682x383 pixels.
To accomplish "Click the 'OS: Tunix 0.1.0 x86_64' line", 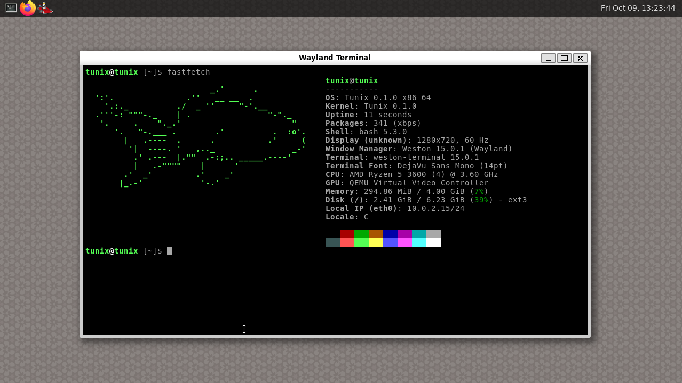I will tap(378, 97).
